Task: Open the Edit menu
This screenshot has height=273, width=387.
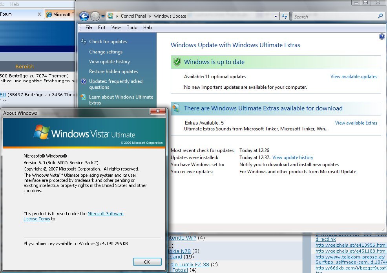Action: coord(102,27)
